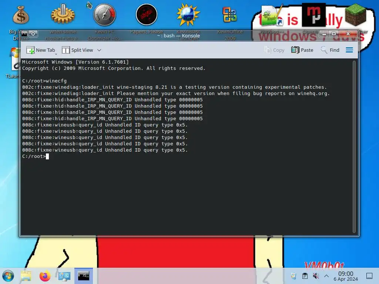Click the Konsole window menu icon in titlebar

(24, 34)
